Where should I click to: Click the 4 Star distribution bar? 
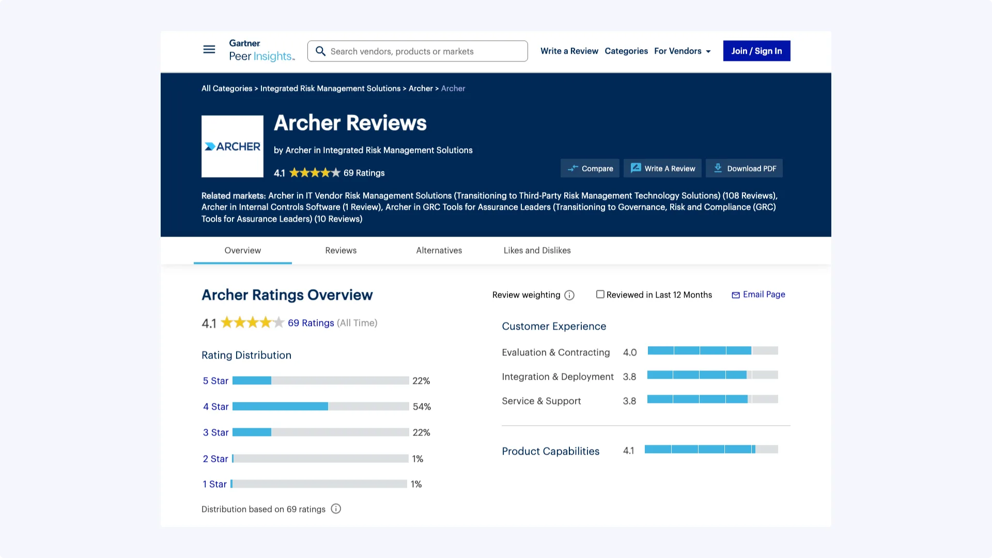(x=320, y=407)
